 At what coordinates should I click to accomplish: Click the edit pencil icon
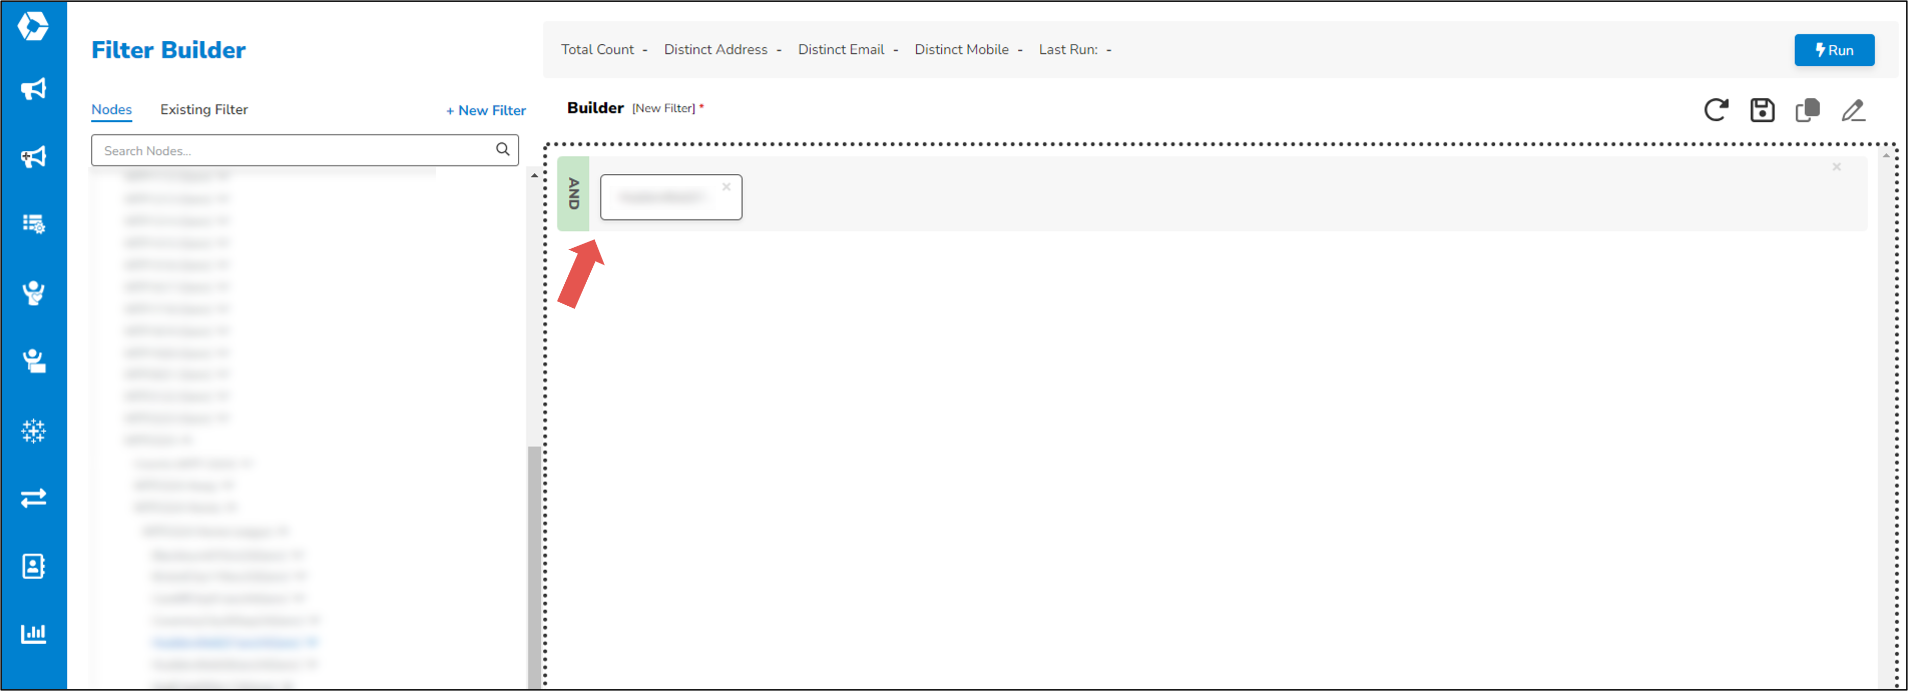pos(1853,110)
